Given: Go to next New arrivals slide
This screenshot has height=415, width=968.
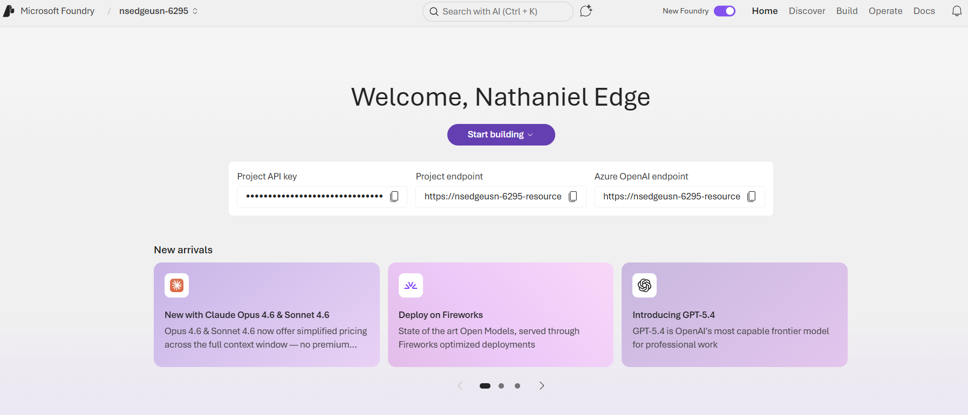Looking at the screenshot, I should point(542,385).
